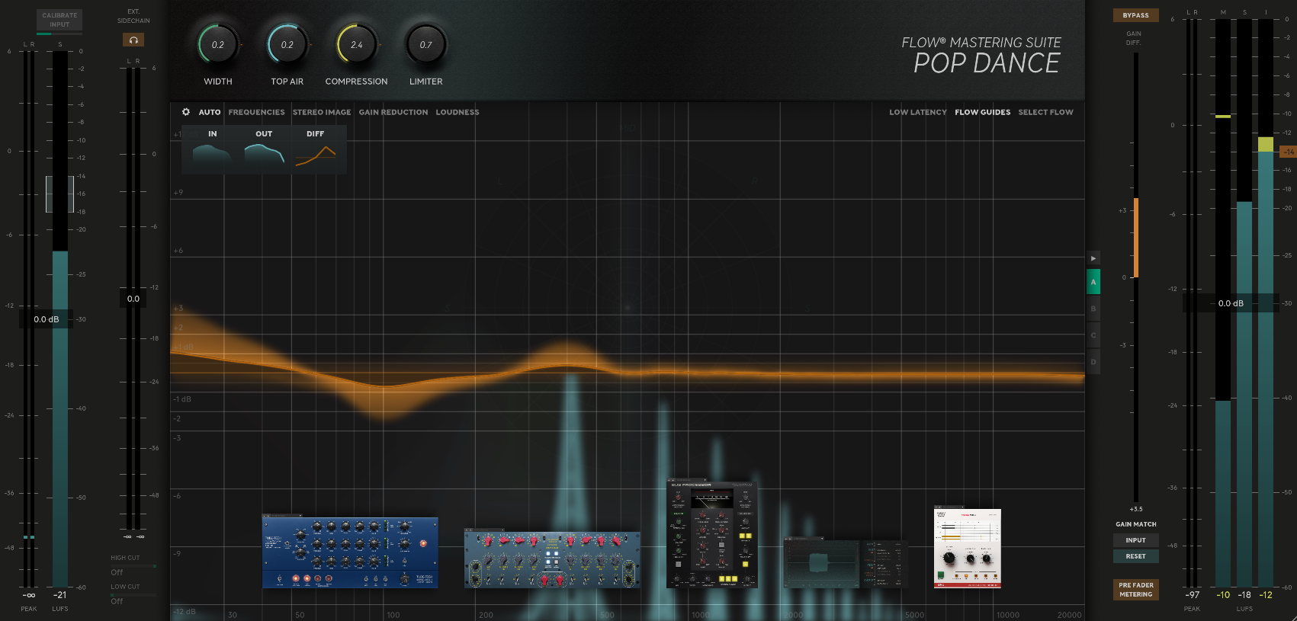Click the input fader 0.0 dB handle
This screenshot has width=1297, height=621.
click(47, 319)
